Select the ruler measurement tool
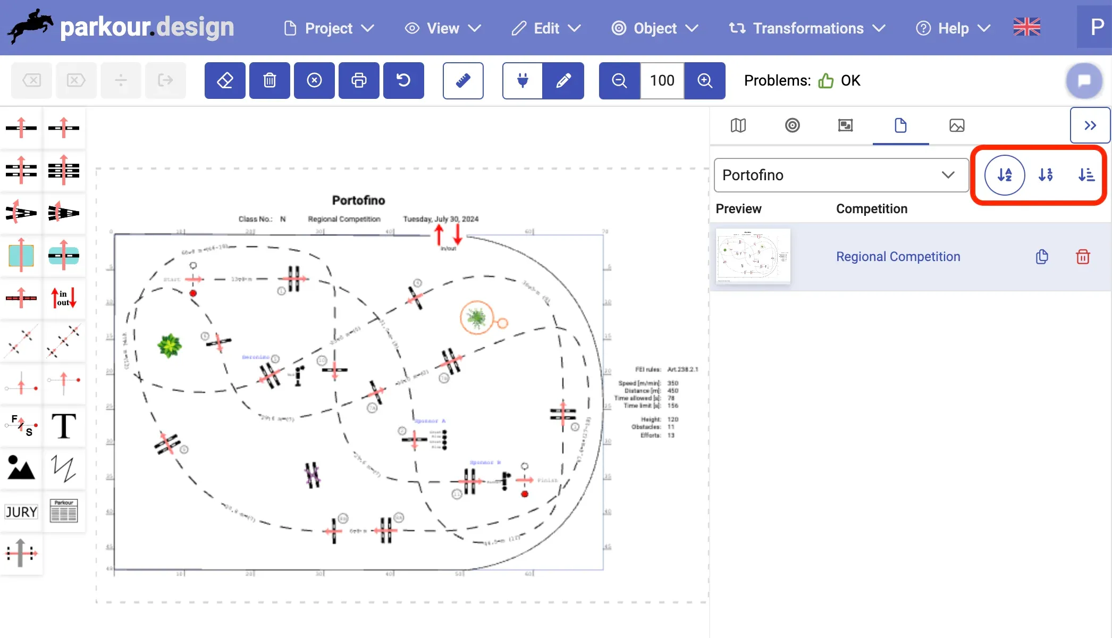Screen dimensions: 1112x638 point(463,80)
